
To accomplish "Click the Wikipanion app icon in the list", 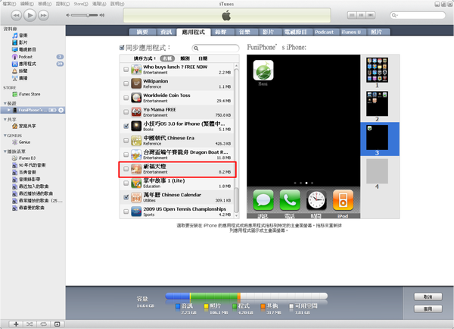I will click(136, 83).
